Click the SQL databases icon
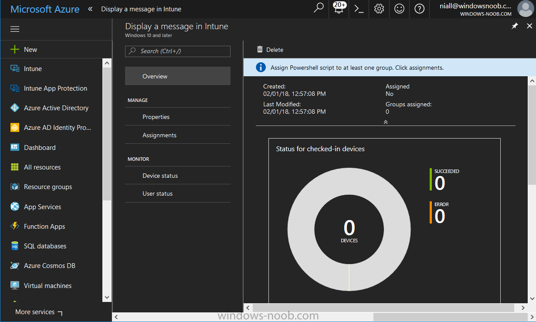The height and width of the screenshot is (322, 536). (x=15, y=246)
